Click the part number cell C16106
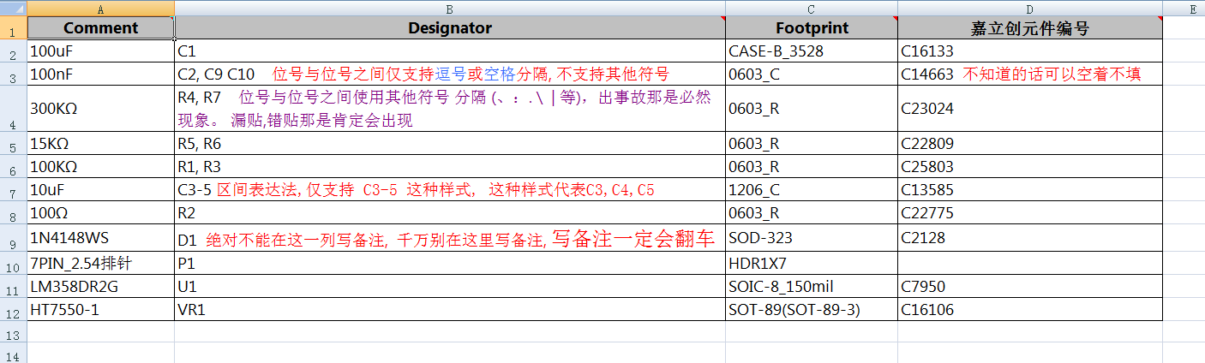The width and height of the screenshot is (1205, 363). tap(1029, 310)
